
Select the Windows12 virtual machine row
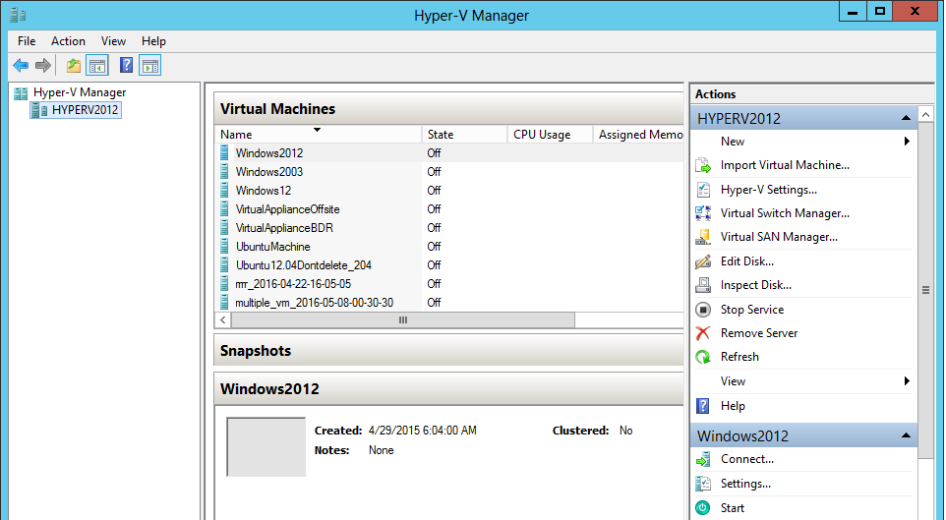[449, 190]
